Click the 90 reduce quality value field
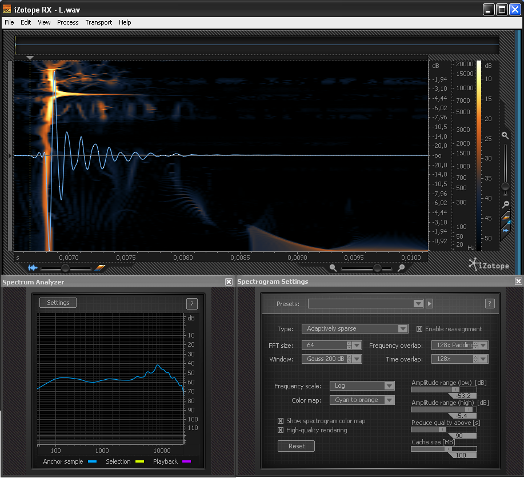 [462, 436]
